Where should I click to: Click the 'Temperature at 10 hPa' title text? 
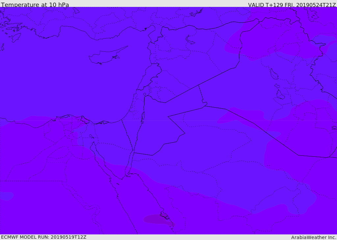coord(35,5)
